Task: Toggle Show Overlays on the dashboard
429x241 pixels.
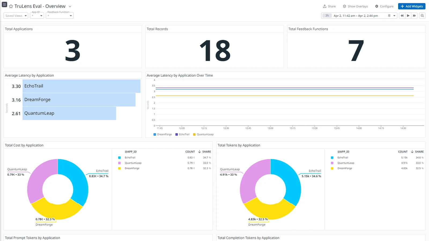Action: (x=355, y=6)
